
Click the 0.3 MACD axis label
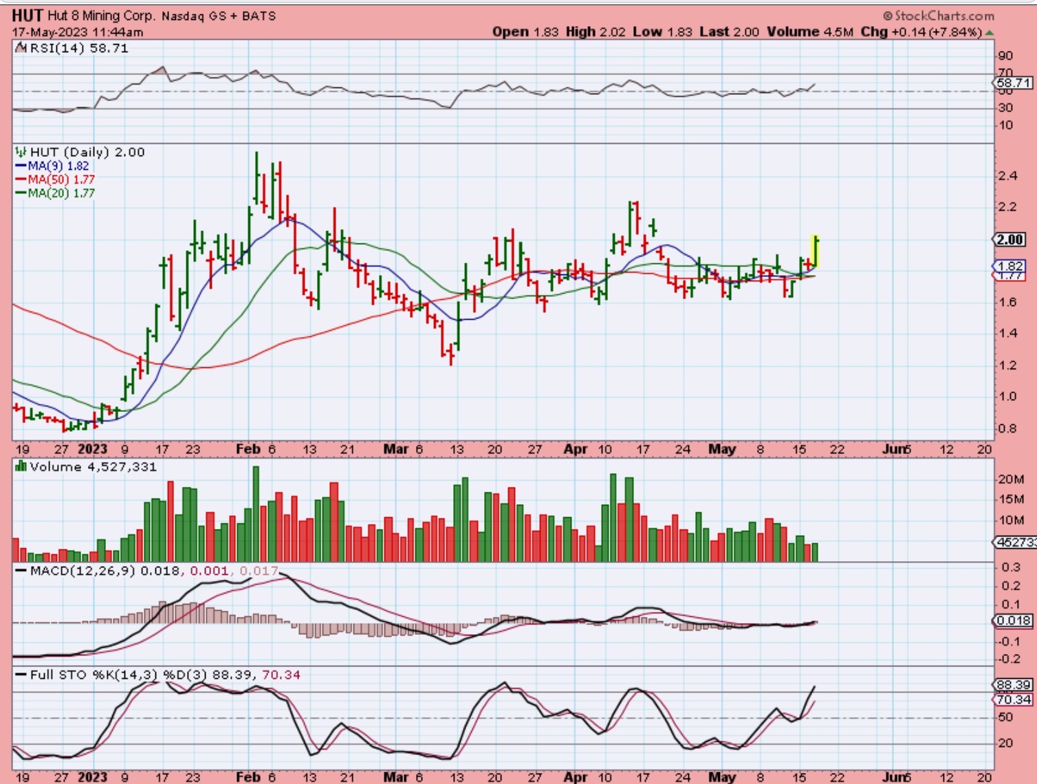point(1011,567)
